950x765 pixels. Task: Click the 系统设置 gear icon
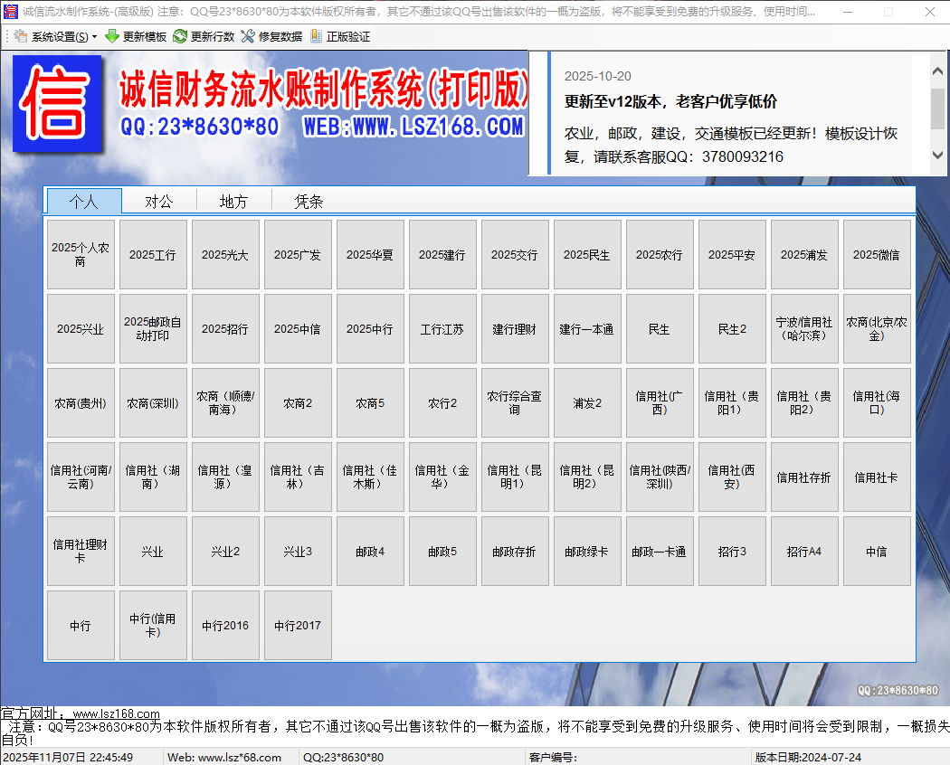[21, 37]
